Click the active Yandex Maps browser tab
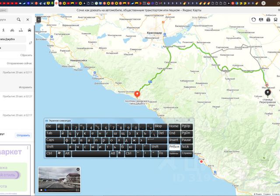The width and height of the screenshot is (280, 196). (x=56, y=3)
